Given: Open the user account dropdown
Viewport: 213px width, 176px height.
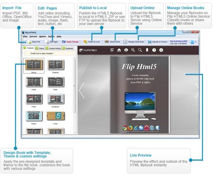Looking at the screenshot, I should [x=193, y=42].
